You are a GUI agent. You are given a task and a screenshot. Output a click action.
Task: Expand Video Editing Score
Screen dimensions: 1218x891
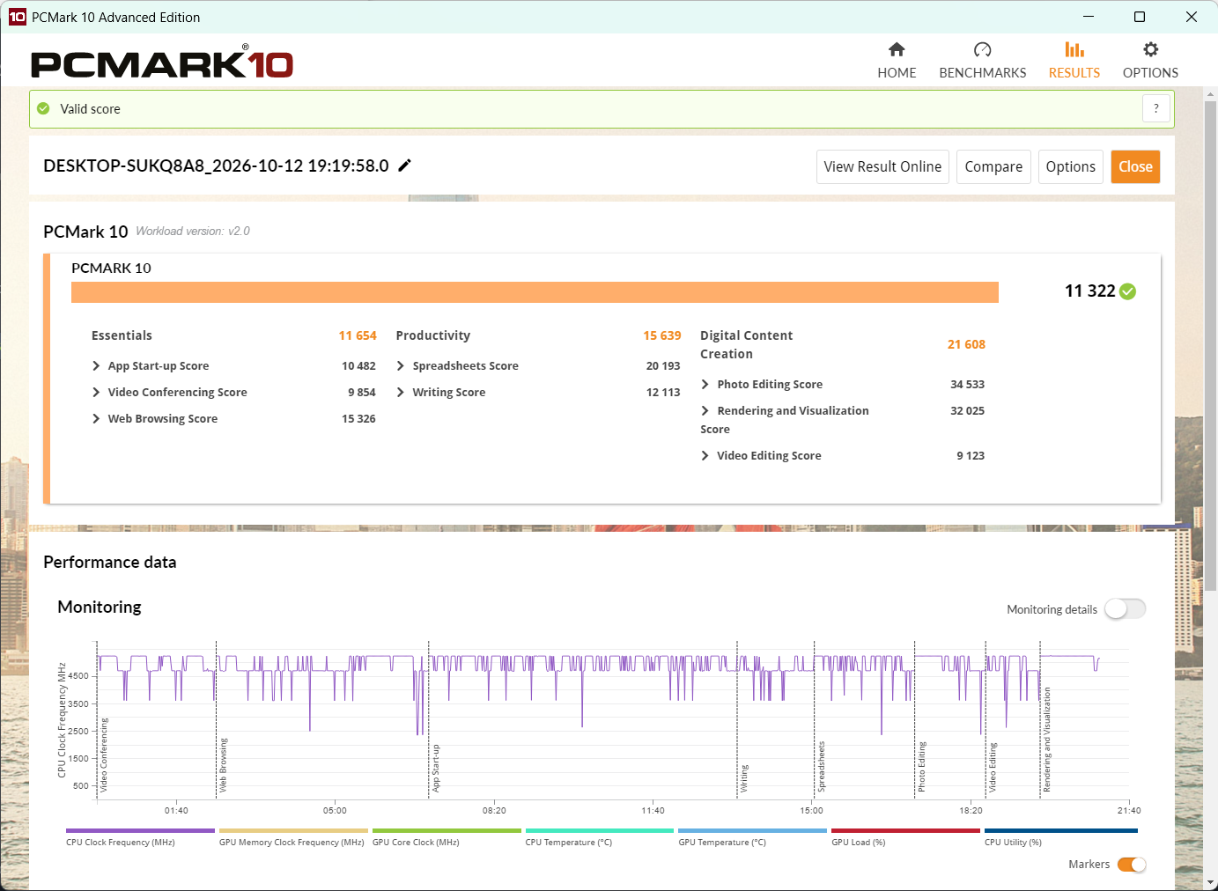click(705, 456)
